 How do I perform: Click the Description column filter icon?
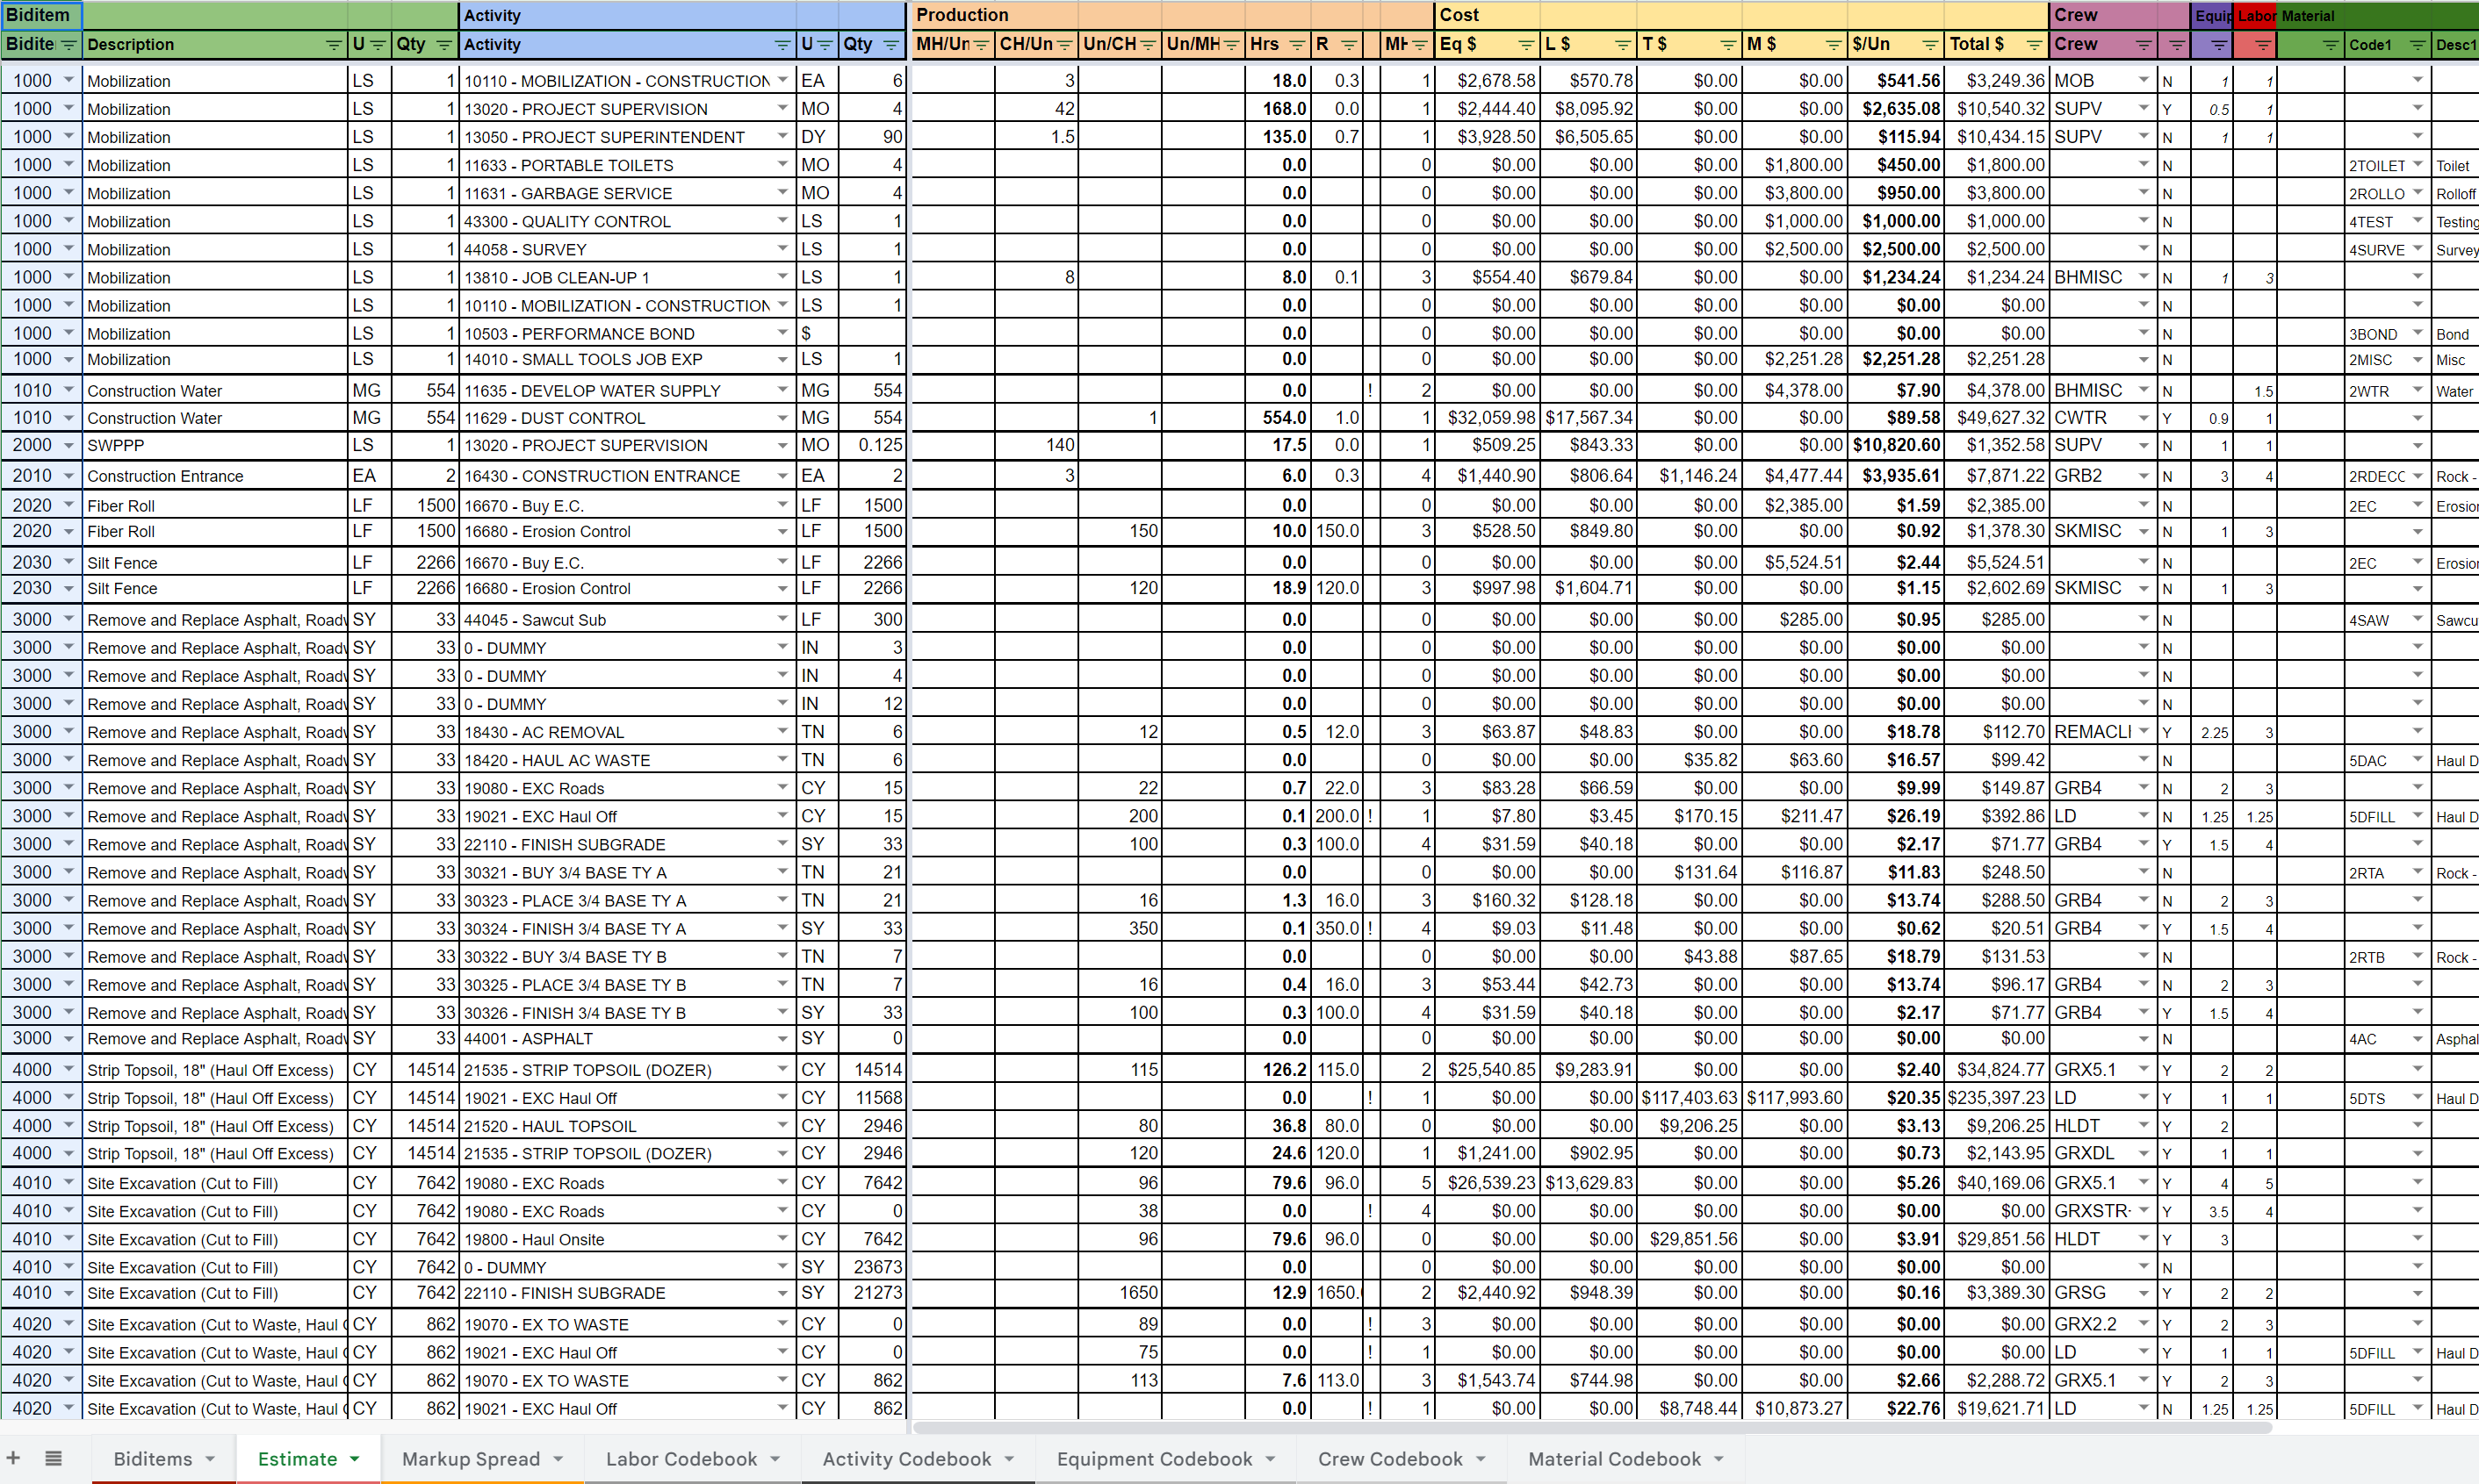335,45
